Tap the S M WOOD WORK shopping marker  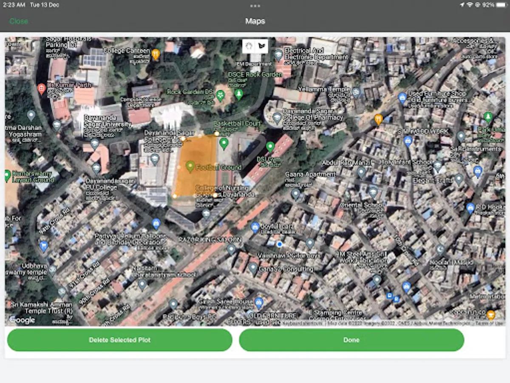[408, 141]
